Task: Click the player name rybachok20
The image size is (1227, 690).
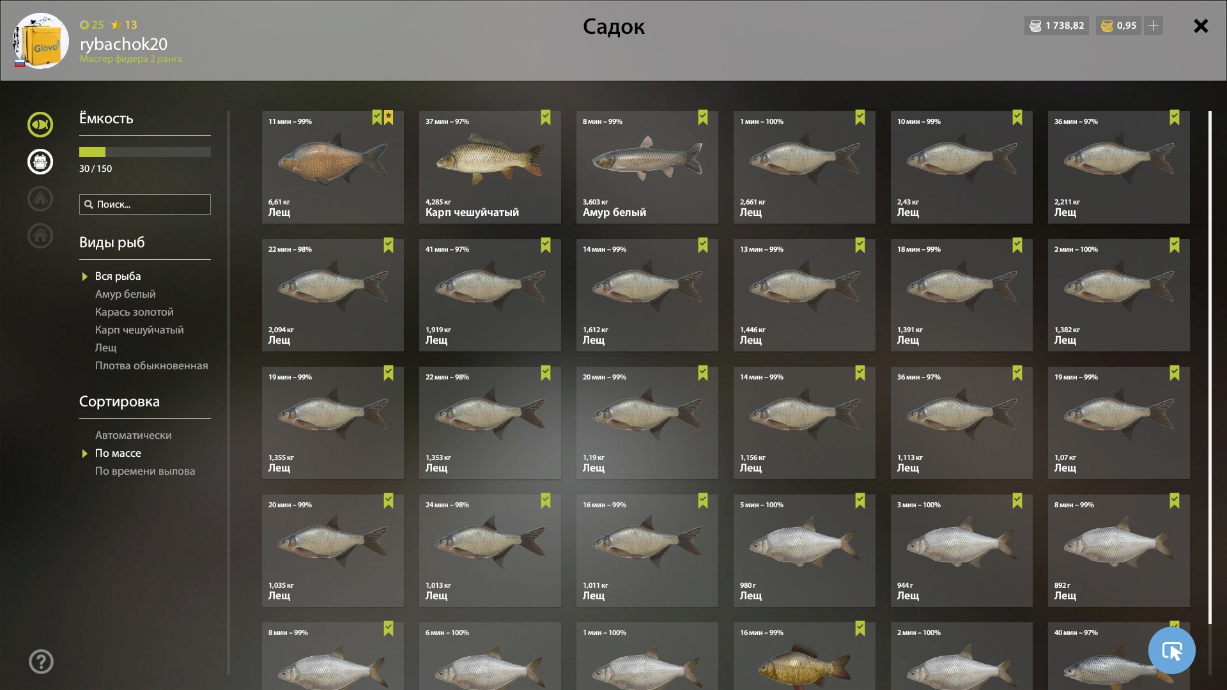Action: 123,44
